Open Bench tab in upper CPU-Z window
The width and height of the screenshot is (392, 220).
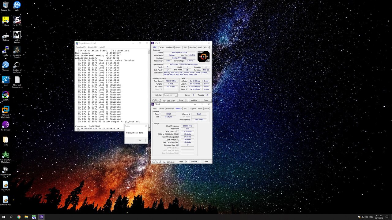(200, 47)
